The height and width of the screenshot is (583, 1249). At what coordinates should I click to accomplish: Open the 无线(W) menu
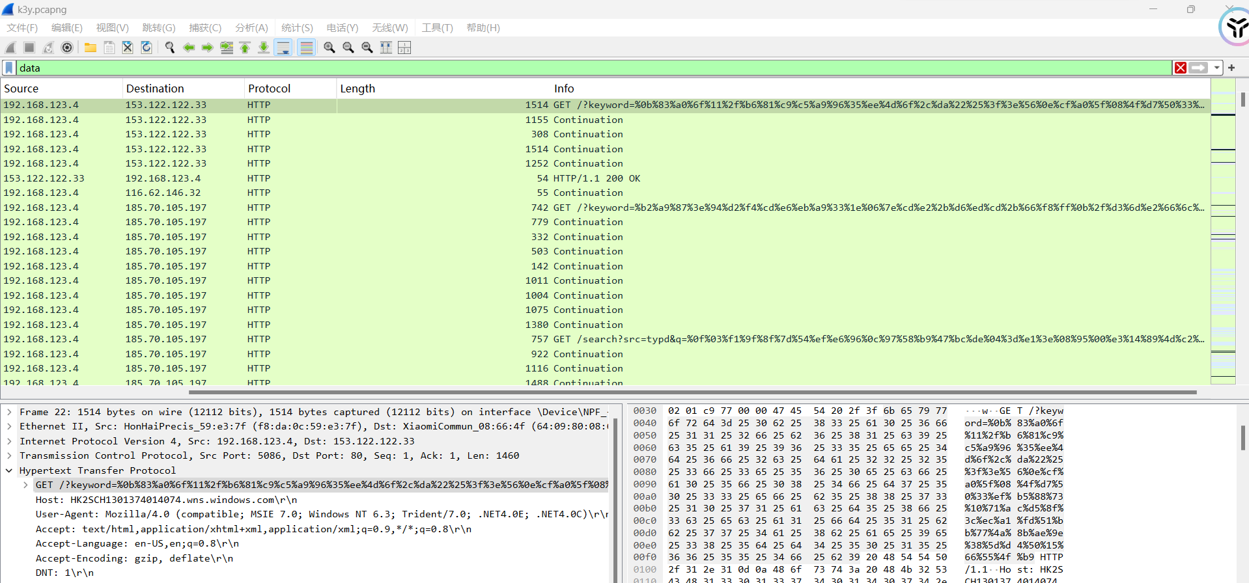(x=390, y=28)
